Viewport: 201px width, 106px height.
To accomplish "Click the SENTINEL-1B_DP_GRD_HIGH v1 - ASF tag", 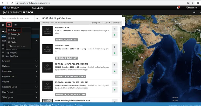I will pyautogui.click(x=71, y=95).
